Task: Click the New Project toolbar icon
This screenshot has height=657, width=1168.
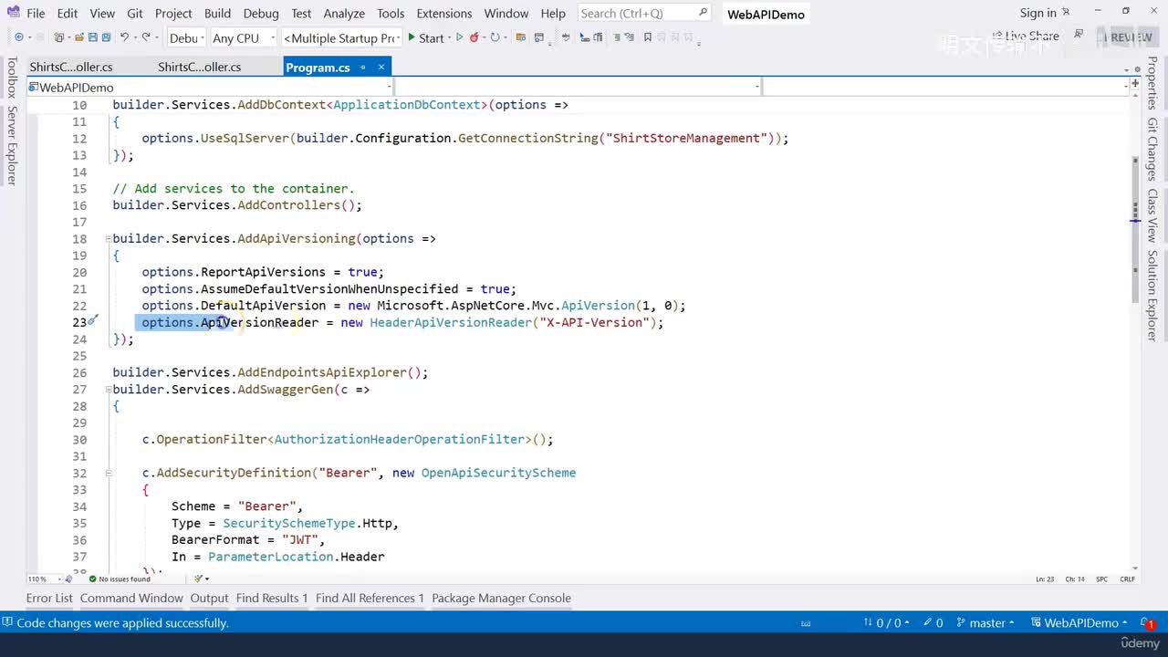Action: click(x=60, y=37)
